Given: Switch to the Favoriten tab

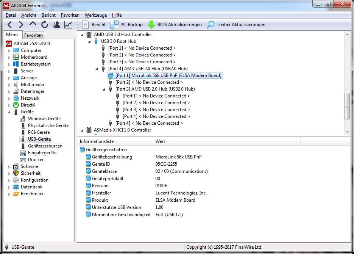Looking at the screenshot, I should [33, 35].
